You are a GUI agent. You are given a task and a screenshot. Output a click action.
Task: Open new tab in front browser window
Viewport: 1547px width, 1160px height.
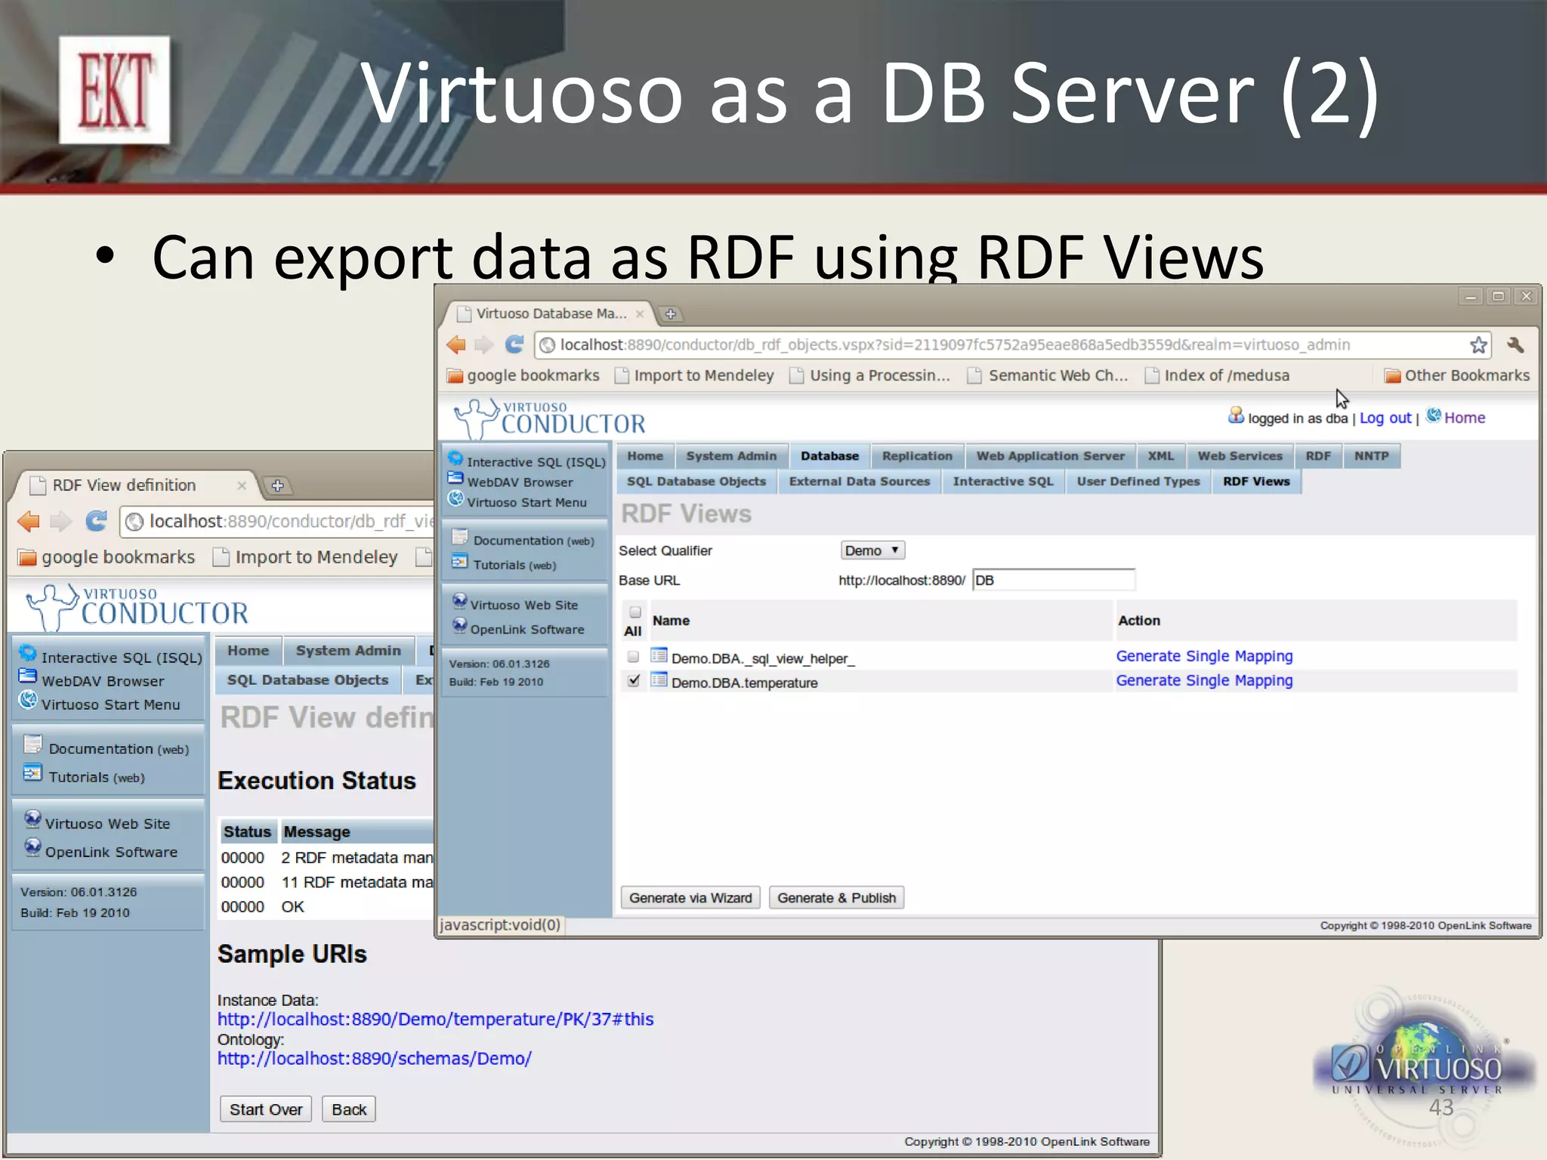point(670,313)
